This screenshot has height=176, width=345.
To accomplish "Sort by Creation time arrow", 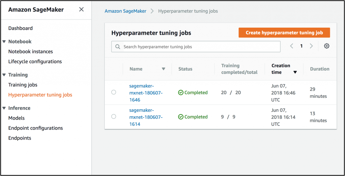I will pyautogui.click(x=295, y=72).
